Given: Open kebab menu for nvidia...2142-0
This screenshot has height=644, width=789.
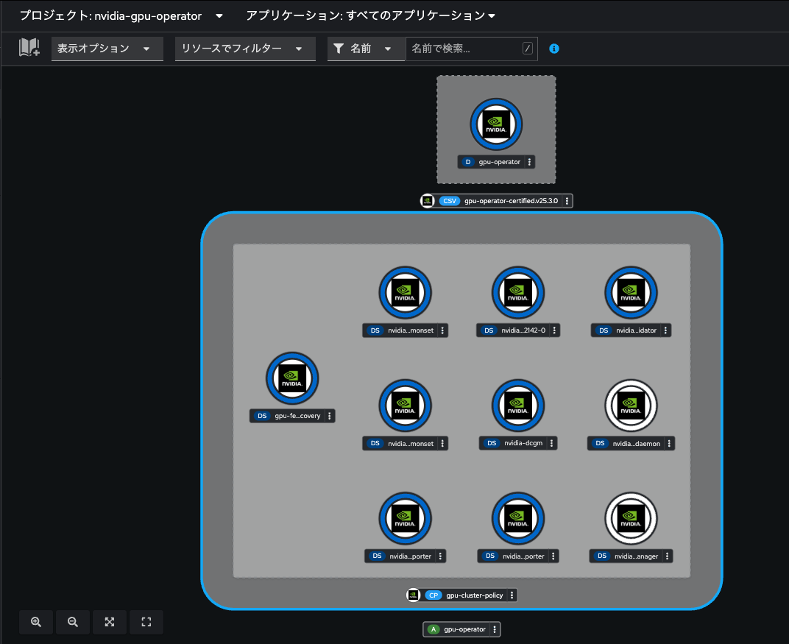Looking at the screenshot, I should [x=554, y=330].
